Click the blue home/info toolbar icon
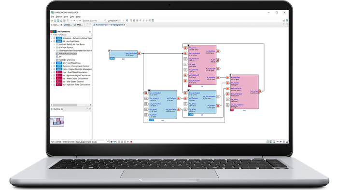 click(x=127, y=21)
